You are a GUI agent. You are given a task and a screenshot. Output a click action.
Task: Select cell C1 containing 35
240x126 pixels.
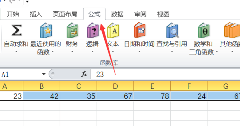click(79, 96)
